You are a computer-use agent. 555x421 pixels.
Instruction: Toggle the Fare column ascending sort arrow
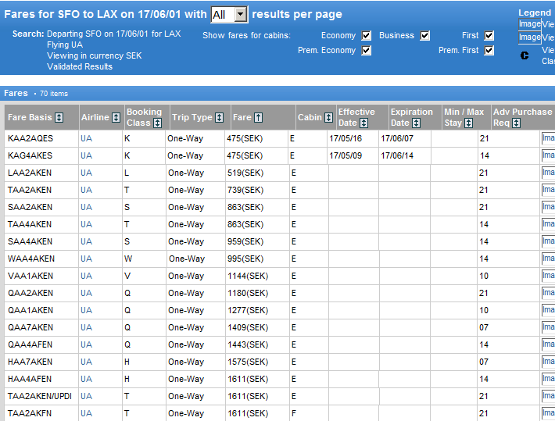[x=258, y=117]
